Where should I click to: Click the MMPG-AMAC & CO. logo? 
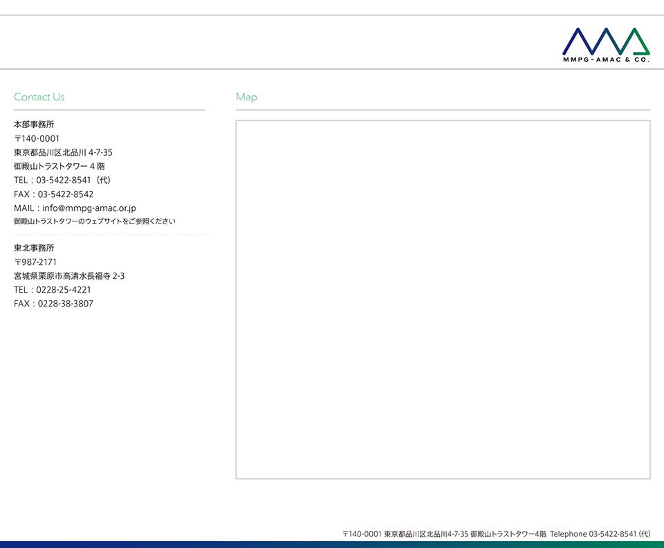(606, 45)
